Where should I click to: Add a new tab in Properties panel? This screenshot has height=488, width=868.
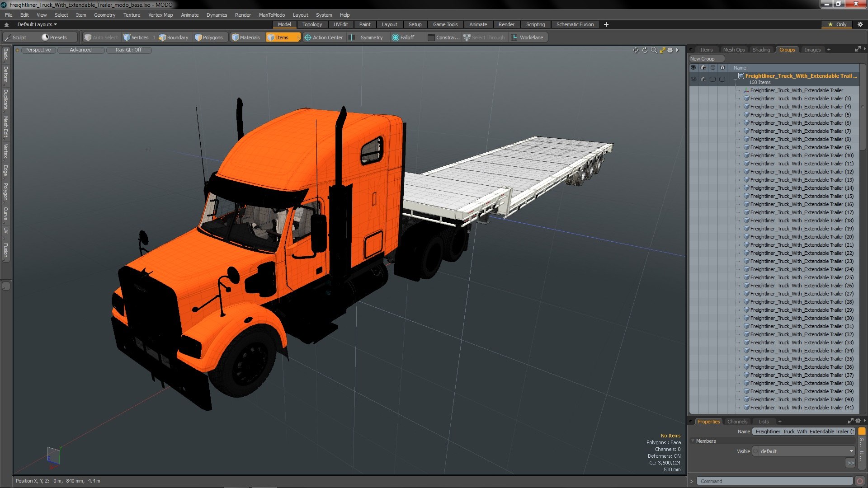pos(780,422)
